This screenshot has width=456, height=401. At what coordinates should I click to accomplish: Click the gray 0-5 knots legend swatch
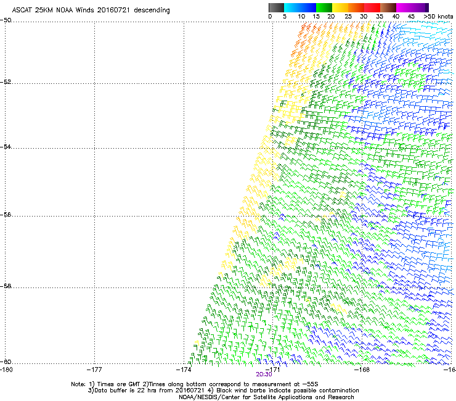click(x=276, y=7)
